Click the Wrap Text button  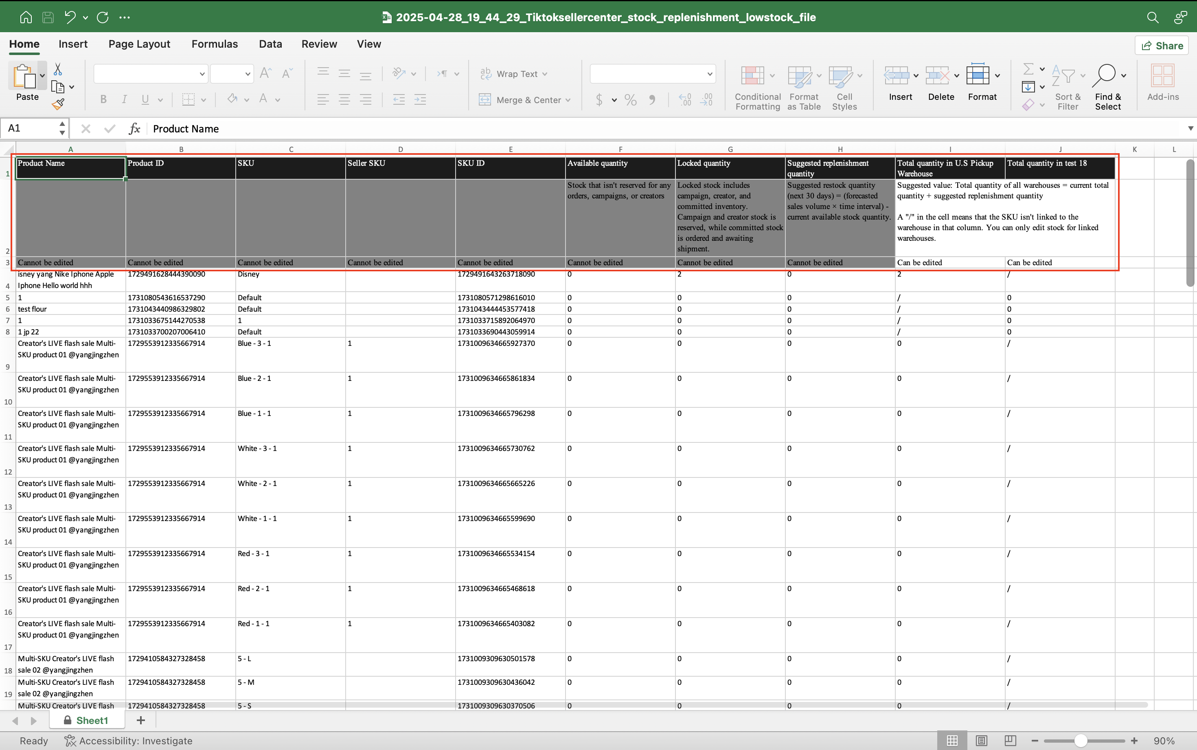tap(516, 74)
